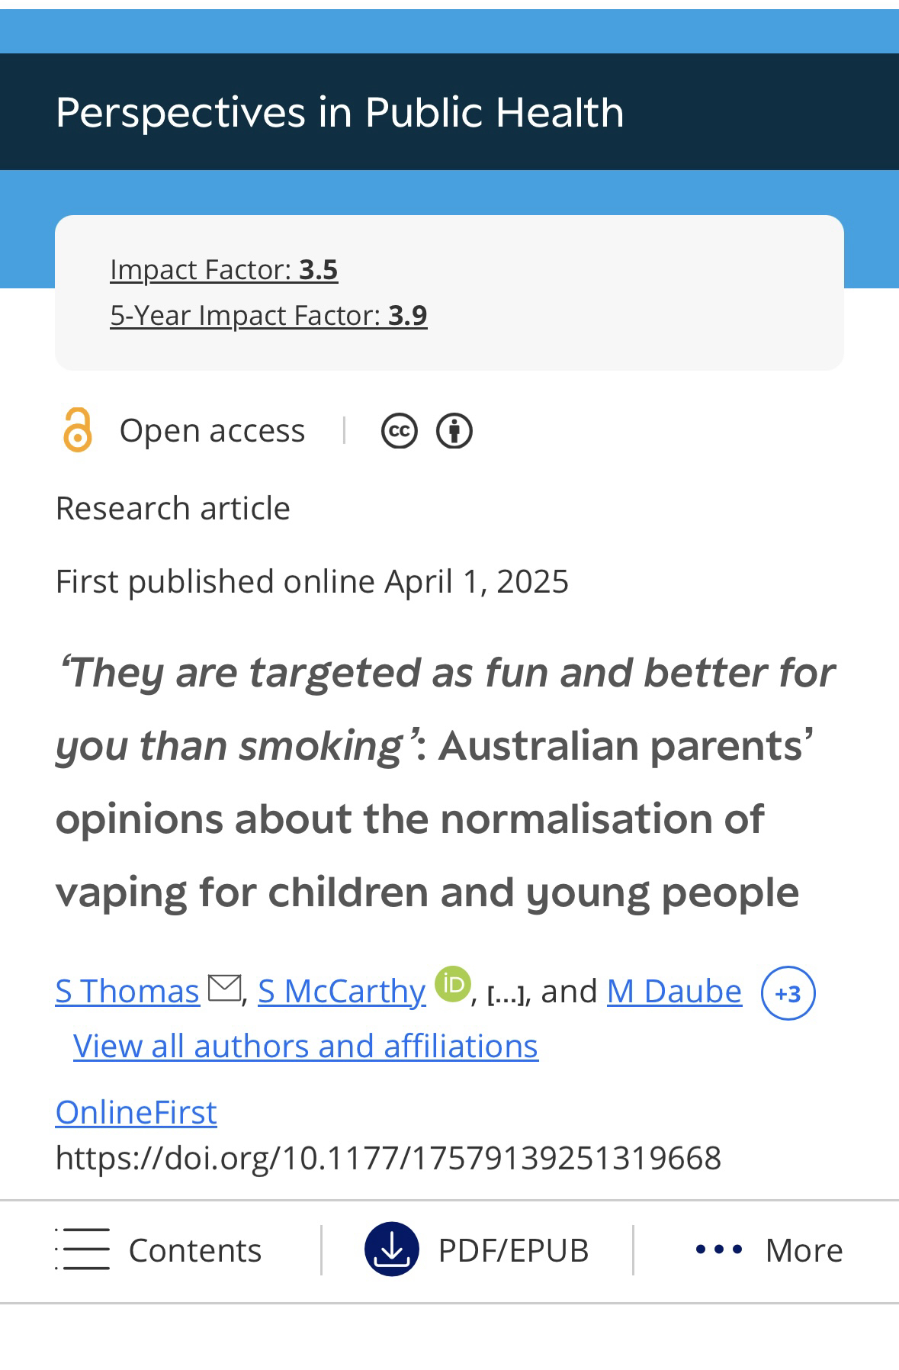899x1370 pixels.
Task: Click the Creative Commons CC icon
Action: pos(400,431)
